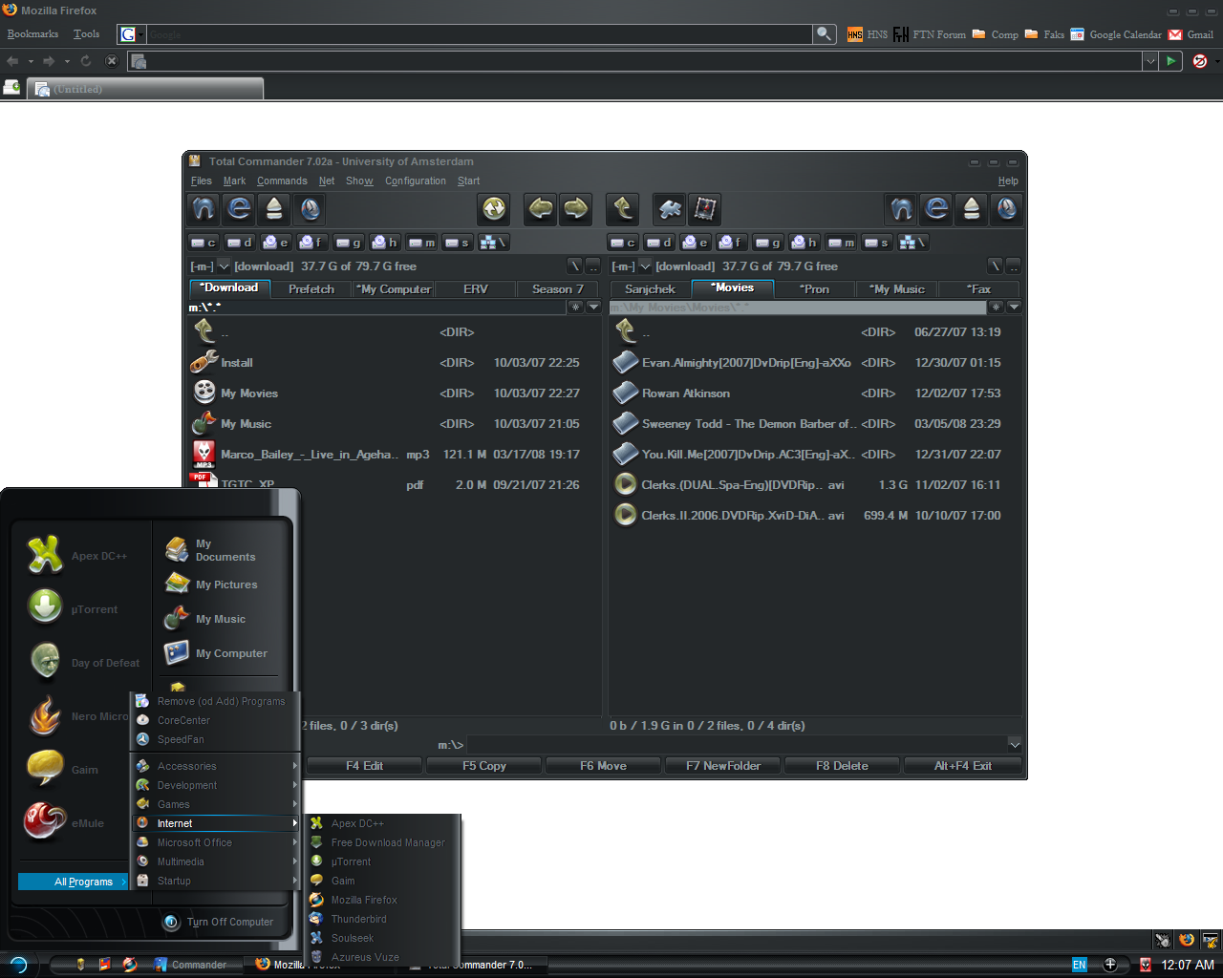
Task: Select drive s in the left panel drive bar
Action: tap(458, 243)
